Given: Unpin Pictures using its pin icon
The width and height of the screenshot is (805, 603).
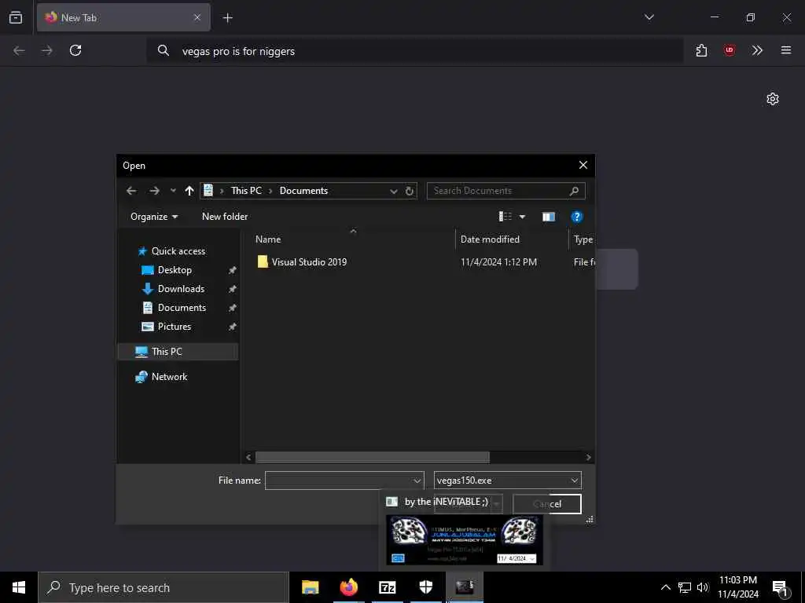Looking at the screenshot, I should tap(232, 327).
